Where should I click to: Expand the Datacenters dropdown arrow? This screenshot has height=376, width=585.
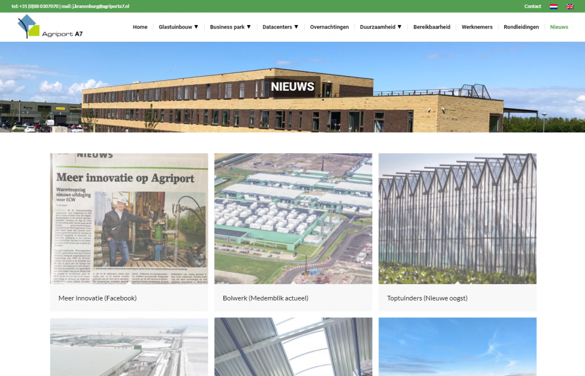click(296, 27)
